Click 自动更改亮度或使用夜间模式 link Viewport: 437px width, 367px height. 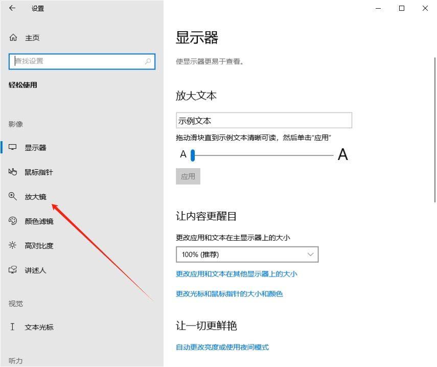[x=222, y=348]
